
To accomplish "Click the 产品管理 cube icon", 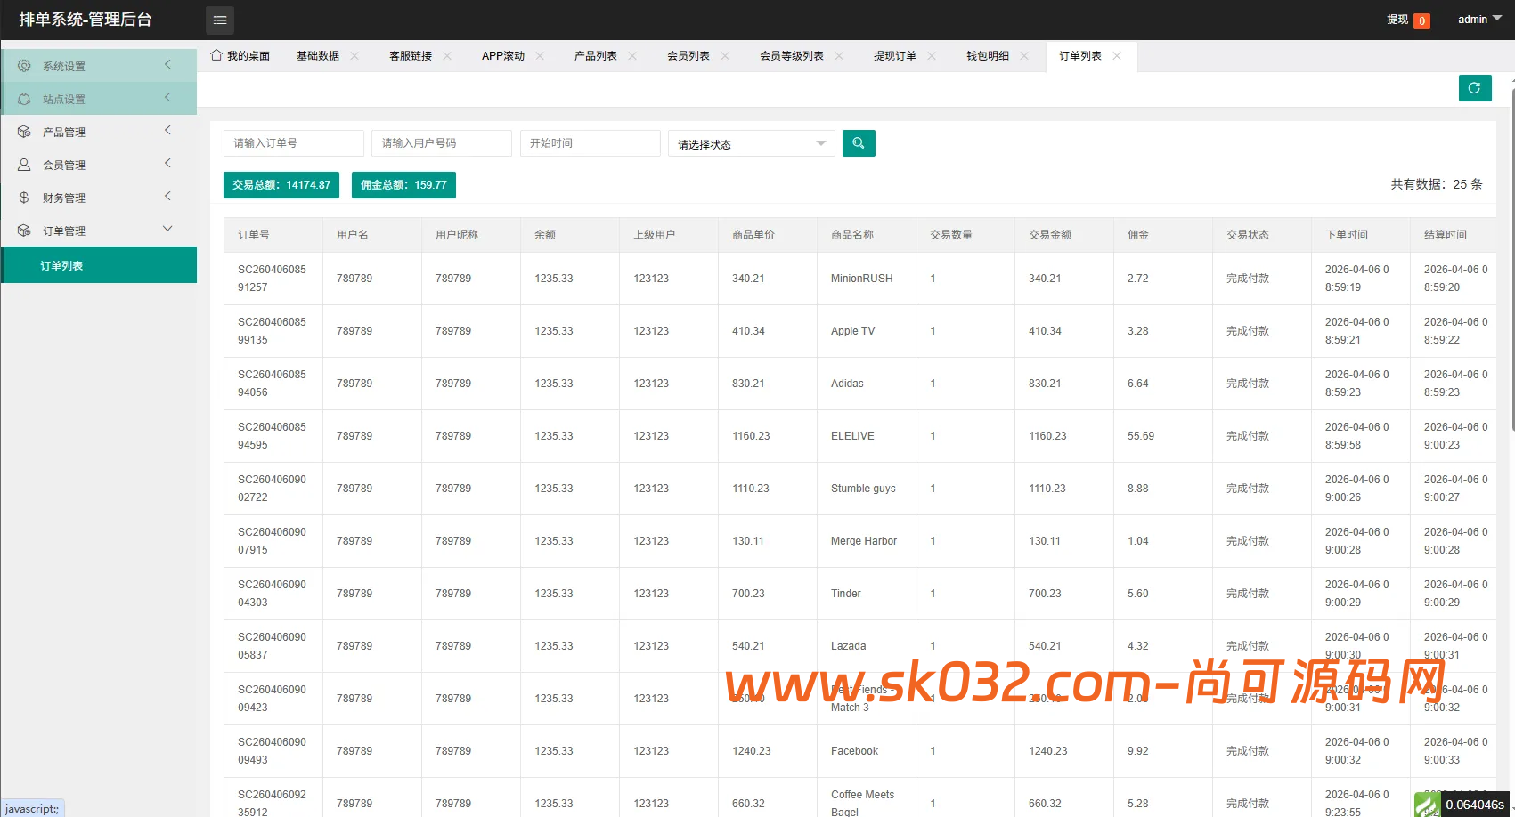I will 24,132.
